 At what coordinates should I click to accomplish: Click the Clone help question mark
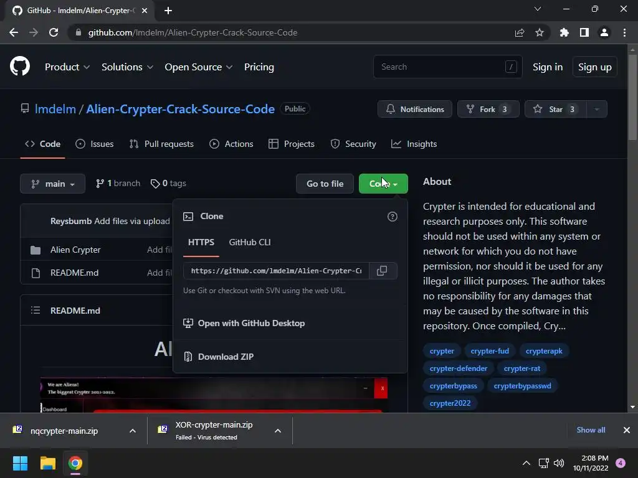tap(393, 217)
